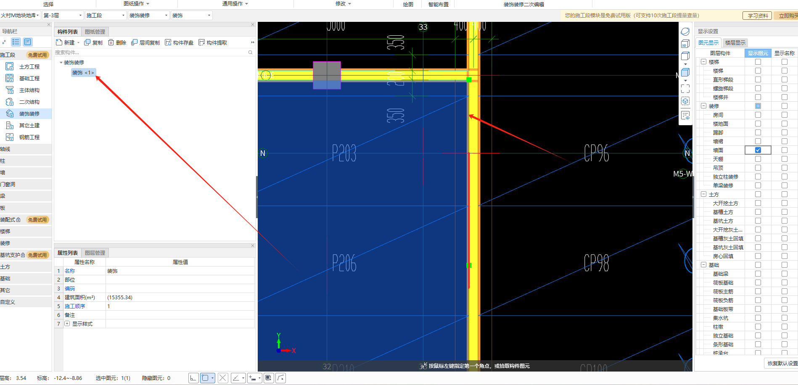The image size is (798, 385).
Task: Click the 复制 copy icon
Action: [87, 42]
